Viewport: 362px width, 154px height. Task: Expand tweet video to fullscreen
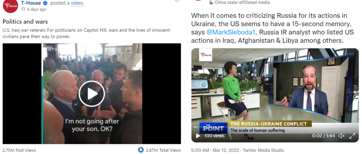(x=352, y=136)
